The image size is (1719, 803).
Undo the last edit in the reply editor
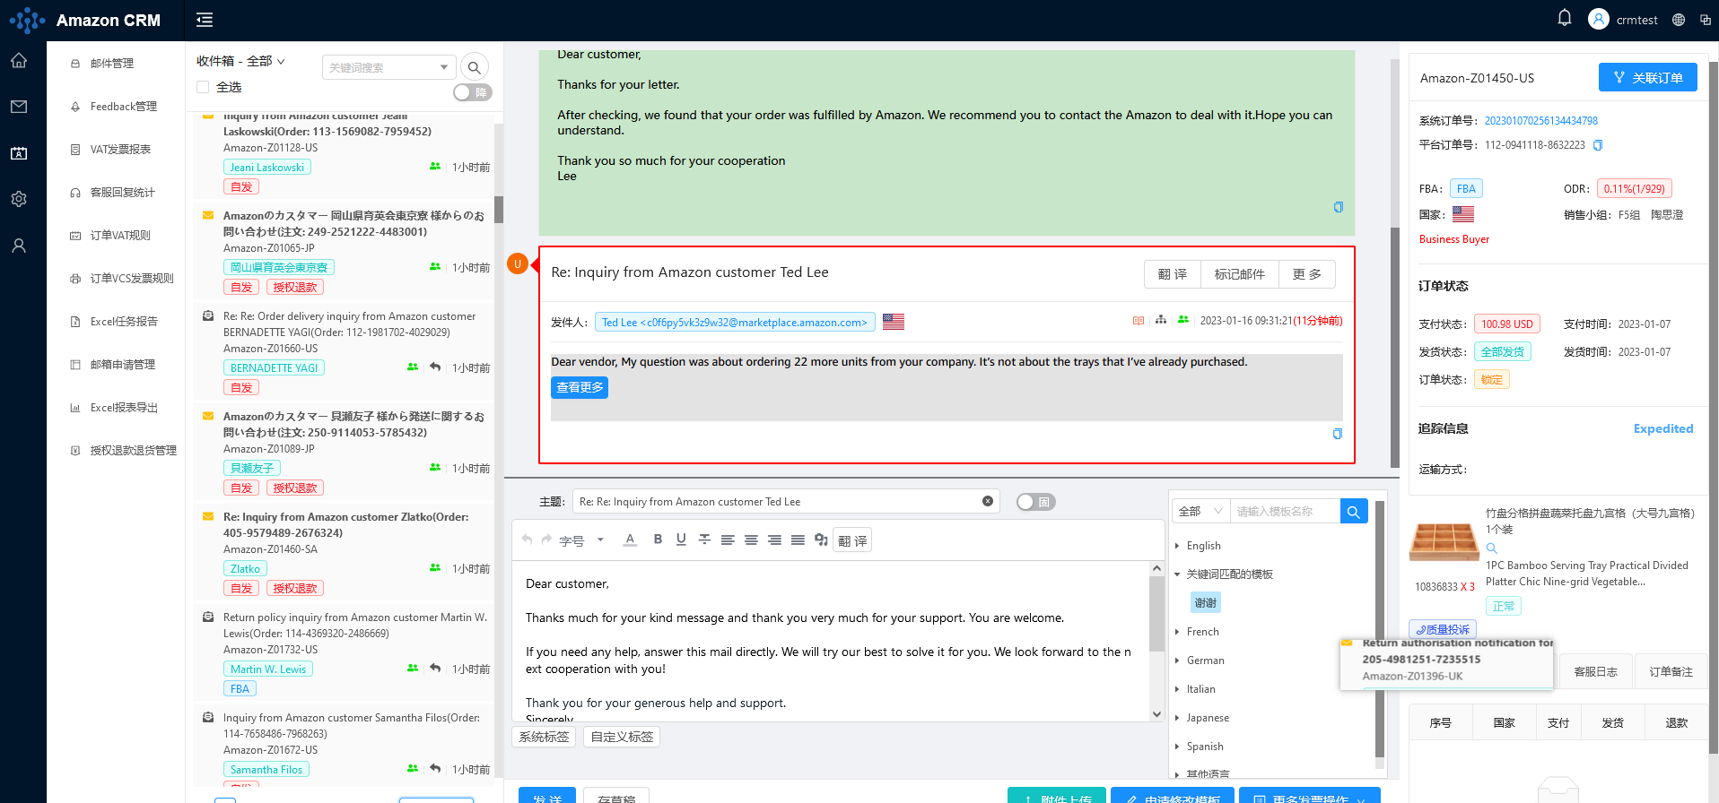click(527, 540)
